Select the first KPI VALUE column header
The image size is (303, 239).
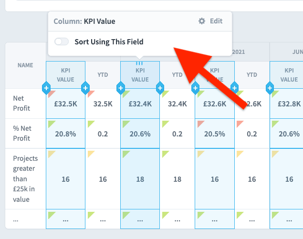65,75
